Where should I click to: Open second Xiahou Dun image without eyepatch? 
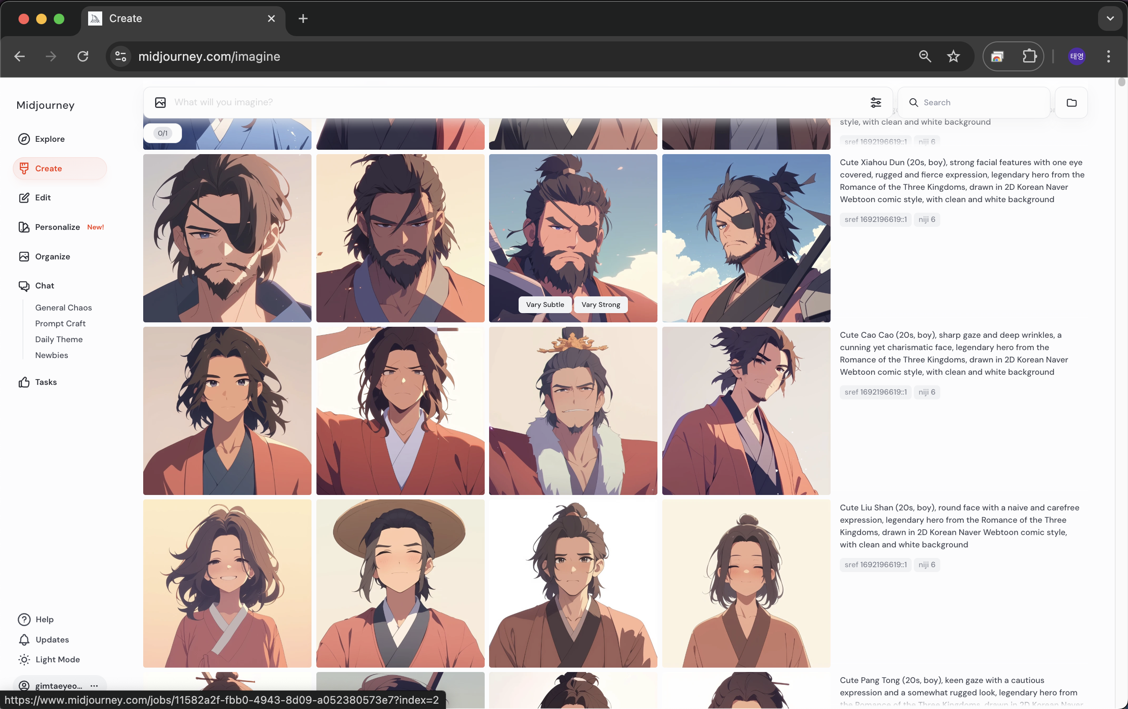pos(400,238)
